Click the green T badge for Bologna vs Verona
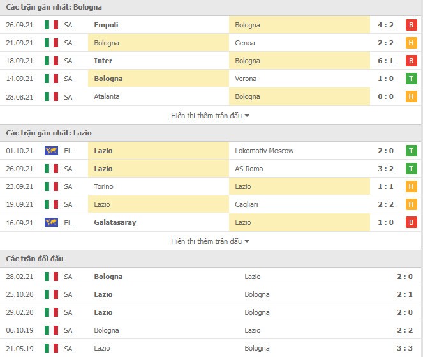Screen dimensions: 423x357 coord(411,79)
